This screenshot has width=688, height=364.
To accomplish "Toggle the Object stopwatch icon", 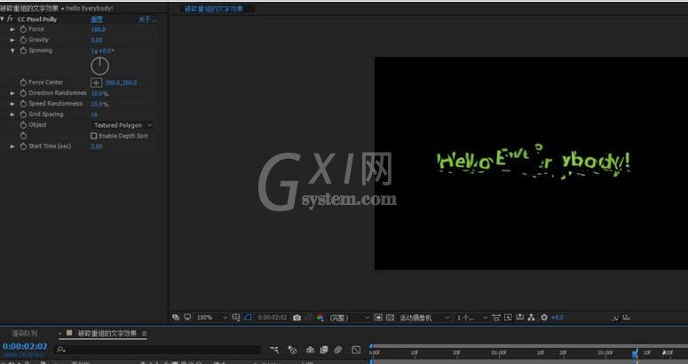I will click(24, 125).
